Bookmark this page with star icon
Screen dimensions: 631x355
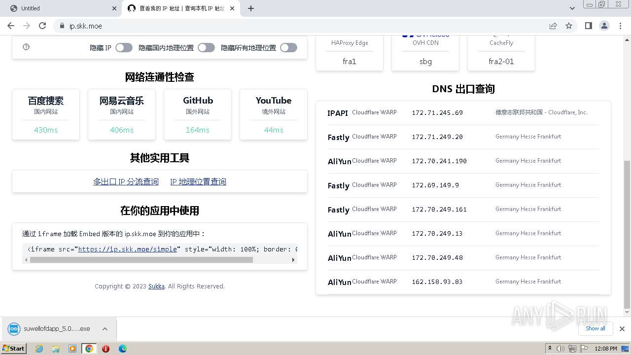pyautogui.click(x=569, y=26)
